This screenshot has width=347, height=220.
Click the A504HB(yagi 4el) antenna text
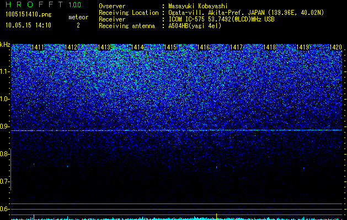tap(195, 26)
